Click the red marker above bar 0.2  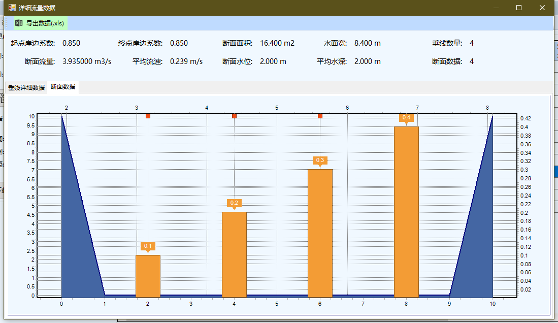(x=234, y=116)
